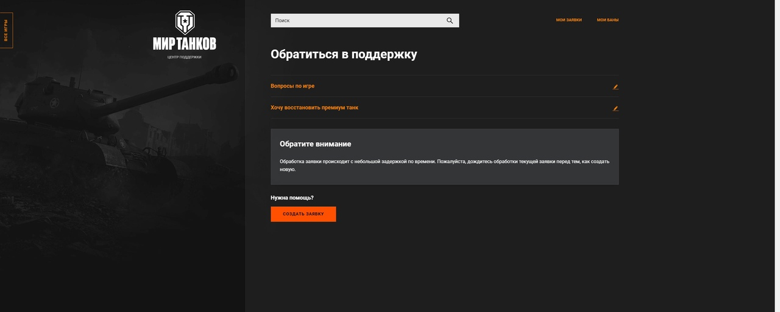Go to the МОИ БАНЫ menu item

tap(608, 20)
